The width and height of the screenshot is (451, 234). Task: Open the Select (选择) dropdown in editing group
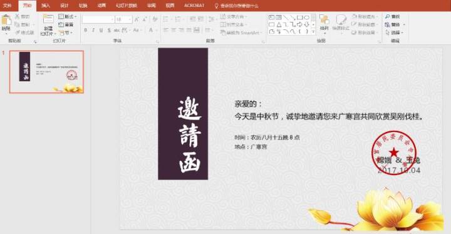(x=394, y=33)
